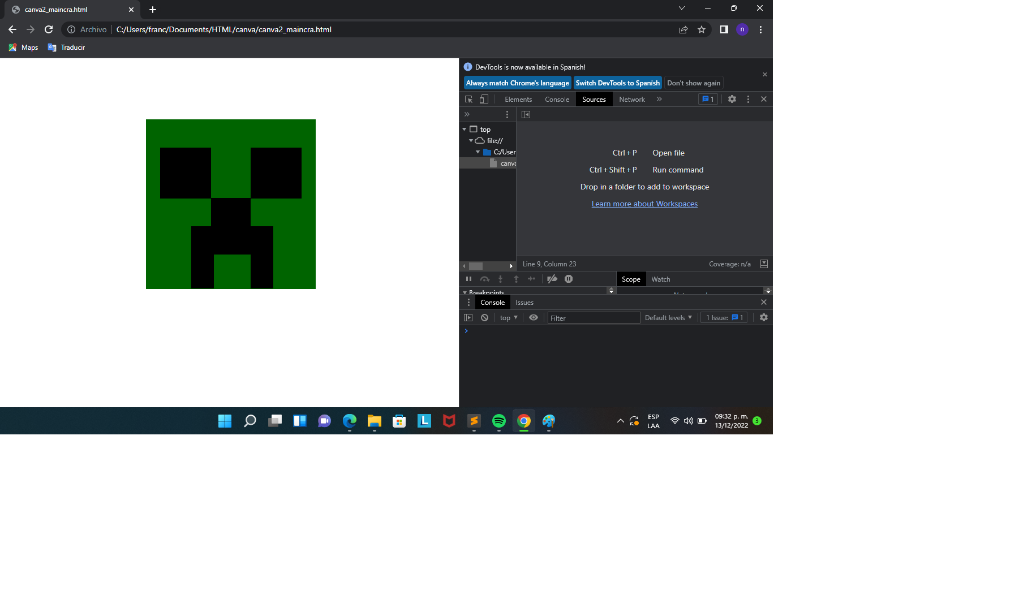Screen dimensions: 1032x595
Task: Open a new tab with plus button
Action: [153, 10]
